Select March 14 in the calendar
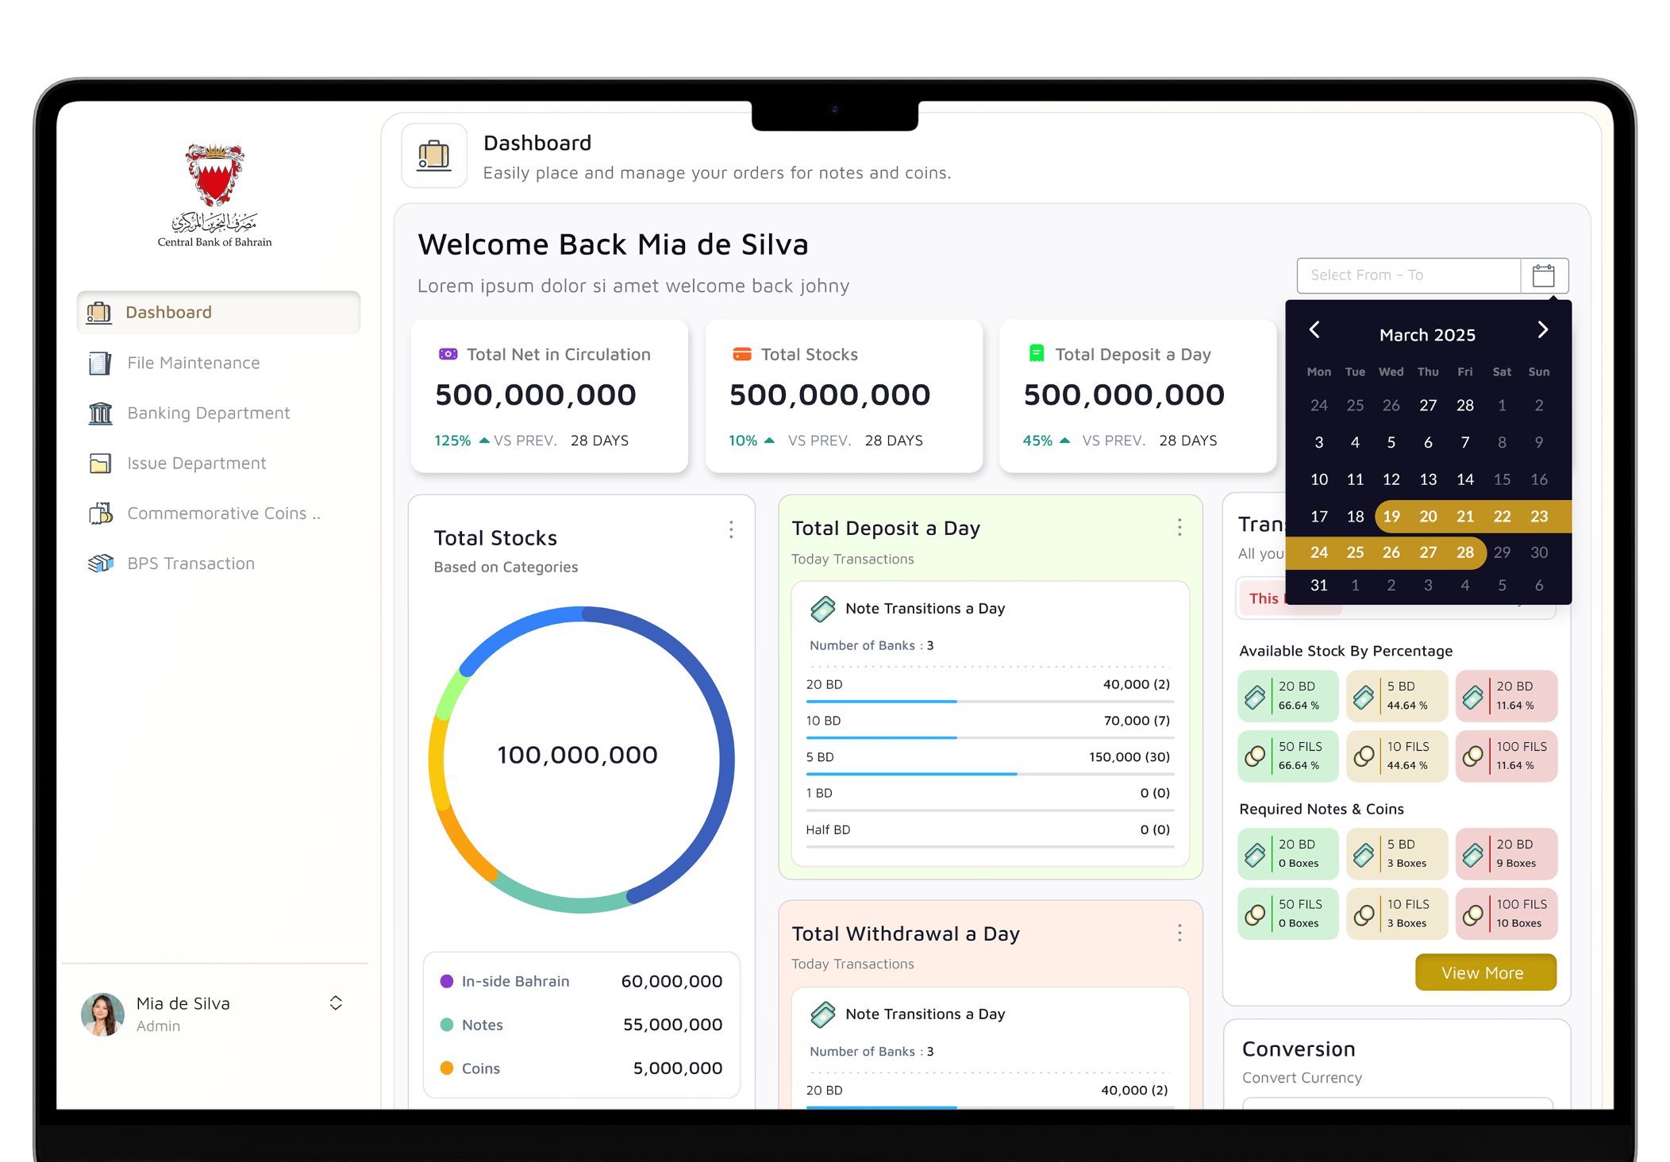The width and height of the screenshot is (1670, 1162). [x=1464, y=479]
